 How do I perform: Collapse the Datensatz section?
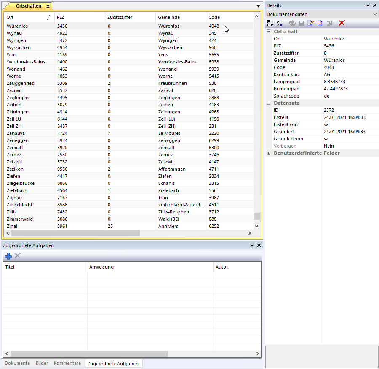(x=268, y=103)
